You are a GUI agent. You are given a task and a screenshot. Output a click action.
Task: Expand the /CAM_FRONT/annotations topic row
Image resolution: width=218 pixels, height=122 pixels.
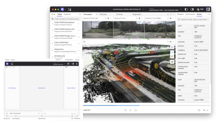point(52,24)
